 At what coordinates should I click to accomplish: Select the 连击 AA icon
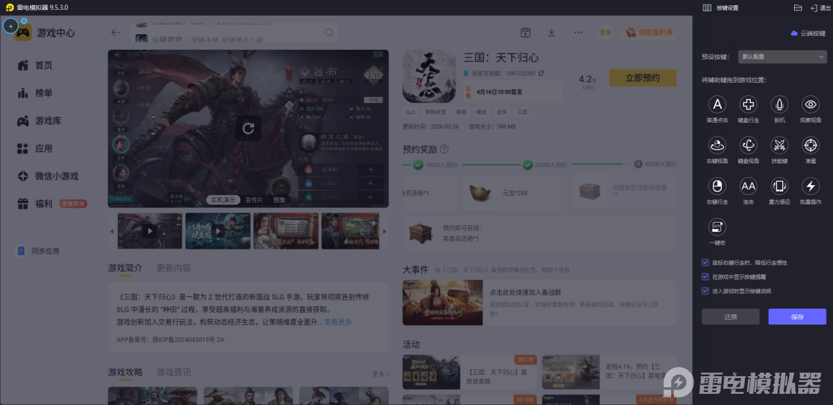point(748,186)
